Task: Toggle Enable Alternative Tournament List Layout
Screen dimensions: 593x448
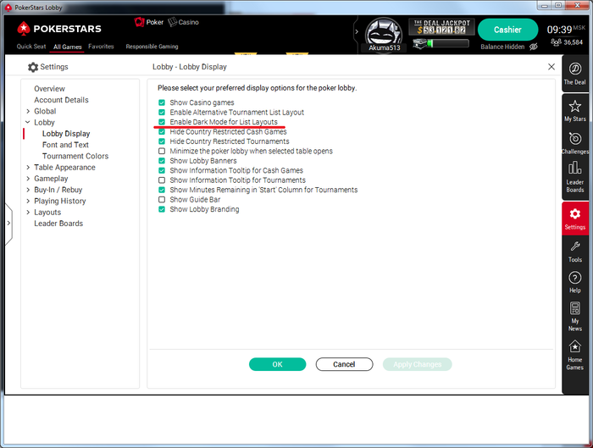Action: click(162, 113)
